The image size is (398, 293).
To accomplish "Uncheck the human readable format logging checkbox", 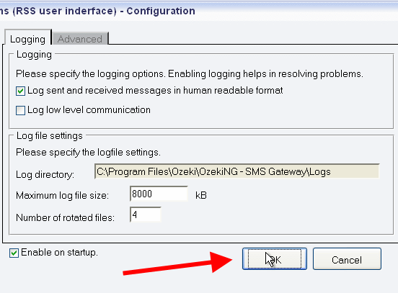I will tap(20, 91).
